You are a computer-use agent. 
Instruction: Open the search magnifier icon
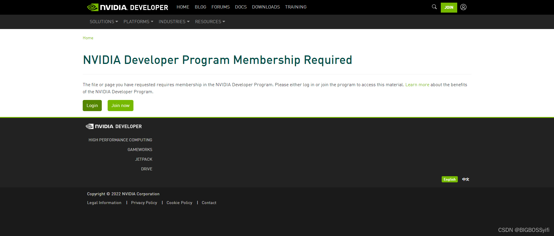pos(434,7)
